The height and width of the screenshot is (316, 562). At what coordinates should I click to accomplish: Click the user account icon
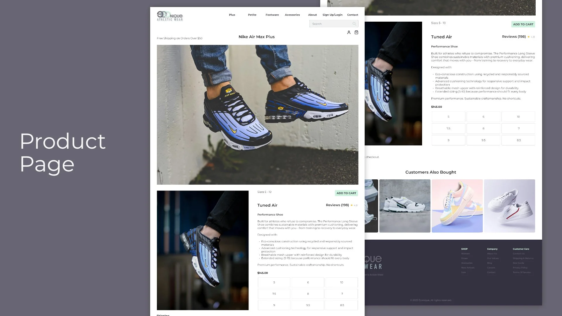[349, 32]
